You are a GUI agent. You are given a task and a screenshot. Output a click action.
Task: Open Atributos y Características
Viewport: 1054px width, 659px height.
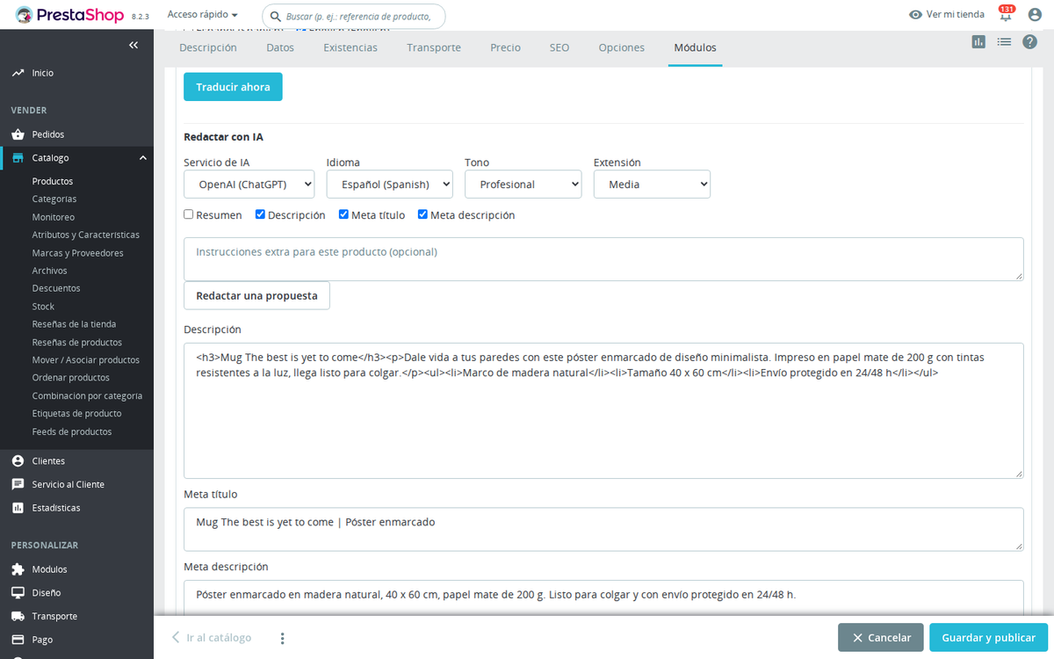(86, 235)
